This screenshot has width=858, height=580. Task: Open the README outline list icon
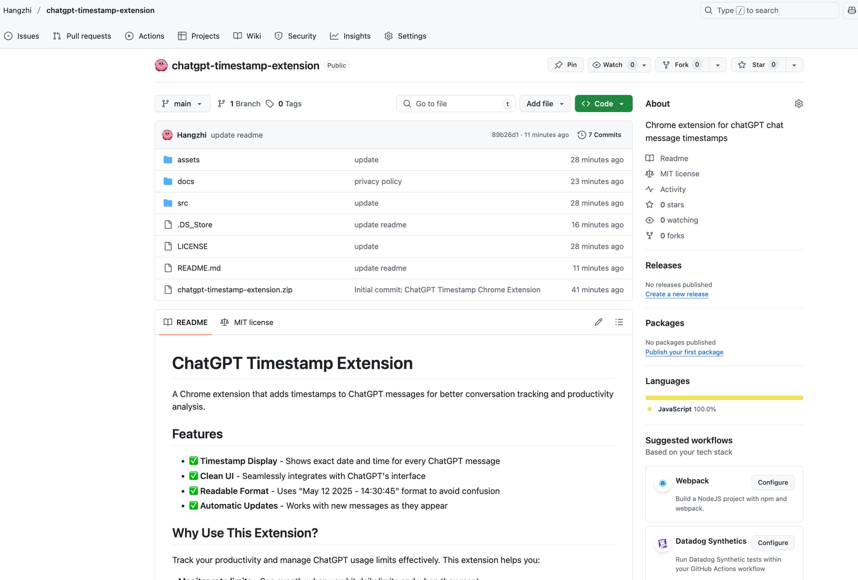(619, 322)
